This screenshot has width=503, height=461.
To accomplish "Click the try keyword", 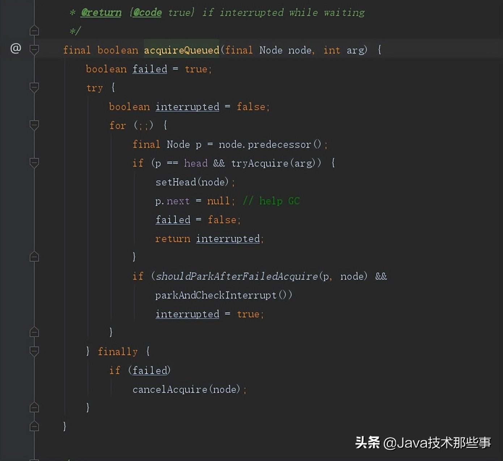I will 94,88.
